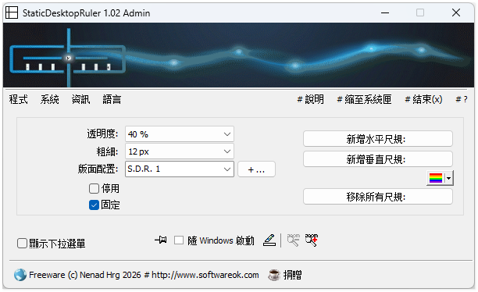
Task: Click the 移除所有尺規 button
Action: (378, 197)
